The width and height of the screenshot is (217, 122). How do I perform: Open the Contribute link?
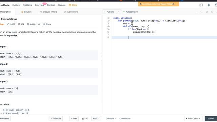pyautogui.click(x=125, y=119)
